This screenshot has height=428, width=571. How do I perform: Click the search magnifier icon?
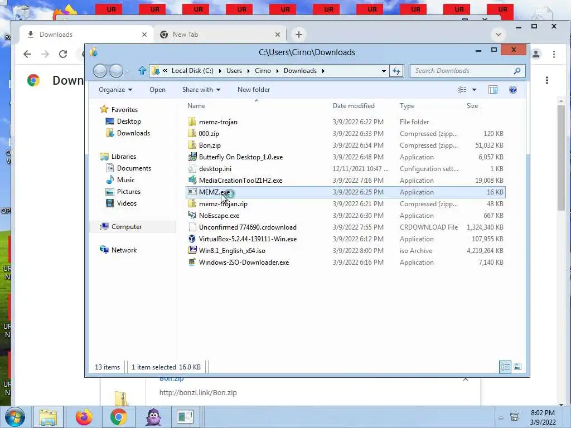coord(517,71)
